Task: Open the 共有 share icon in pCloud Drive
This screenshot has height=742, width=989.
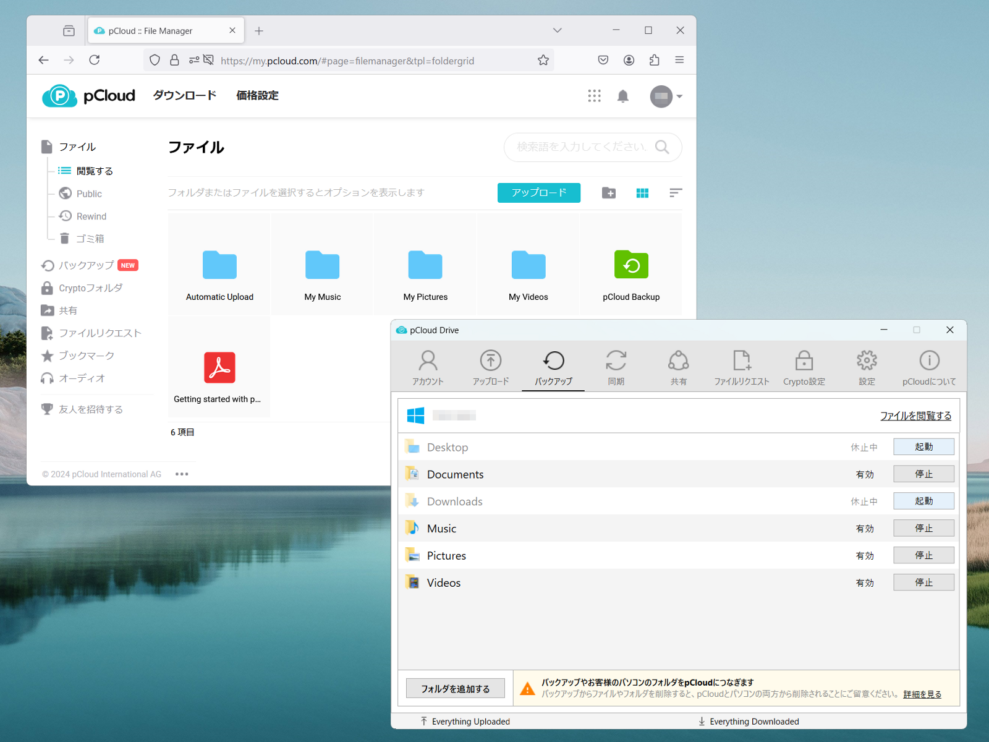Action: pos(678,367)
